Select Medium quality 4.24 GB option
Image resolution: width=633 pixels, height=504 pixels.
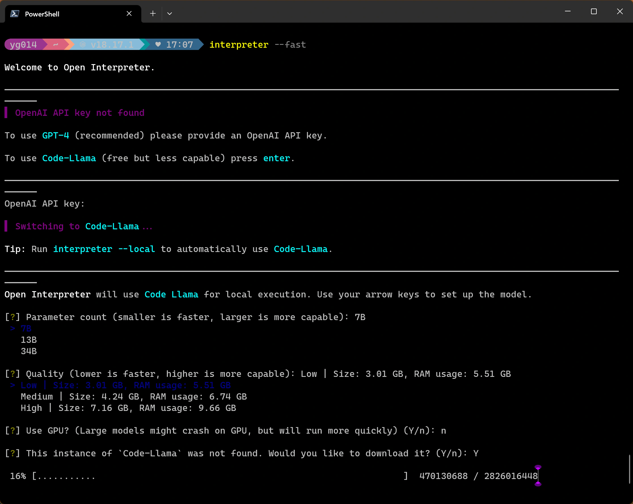tap(134, 397)
